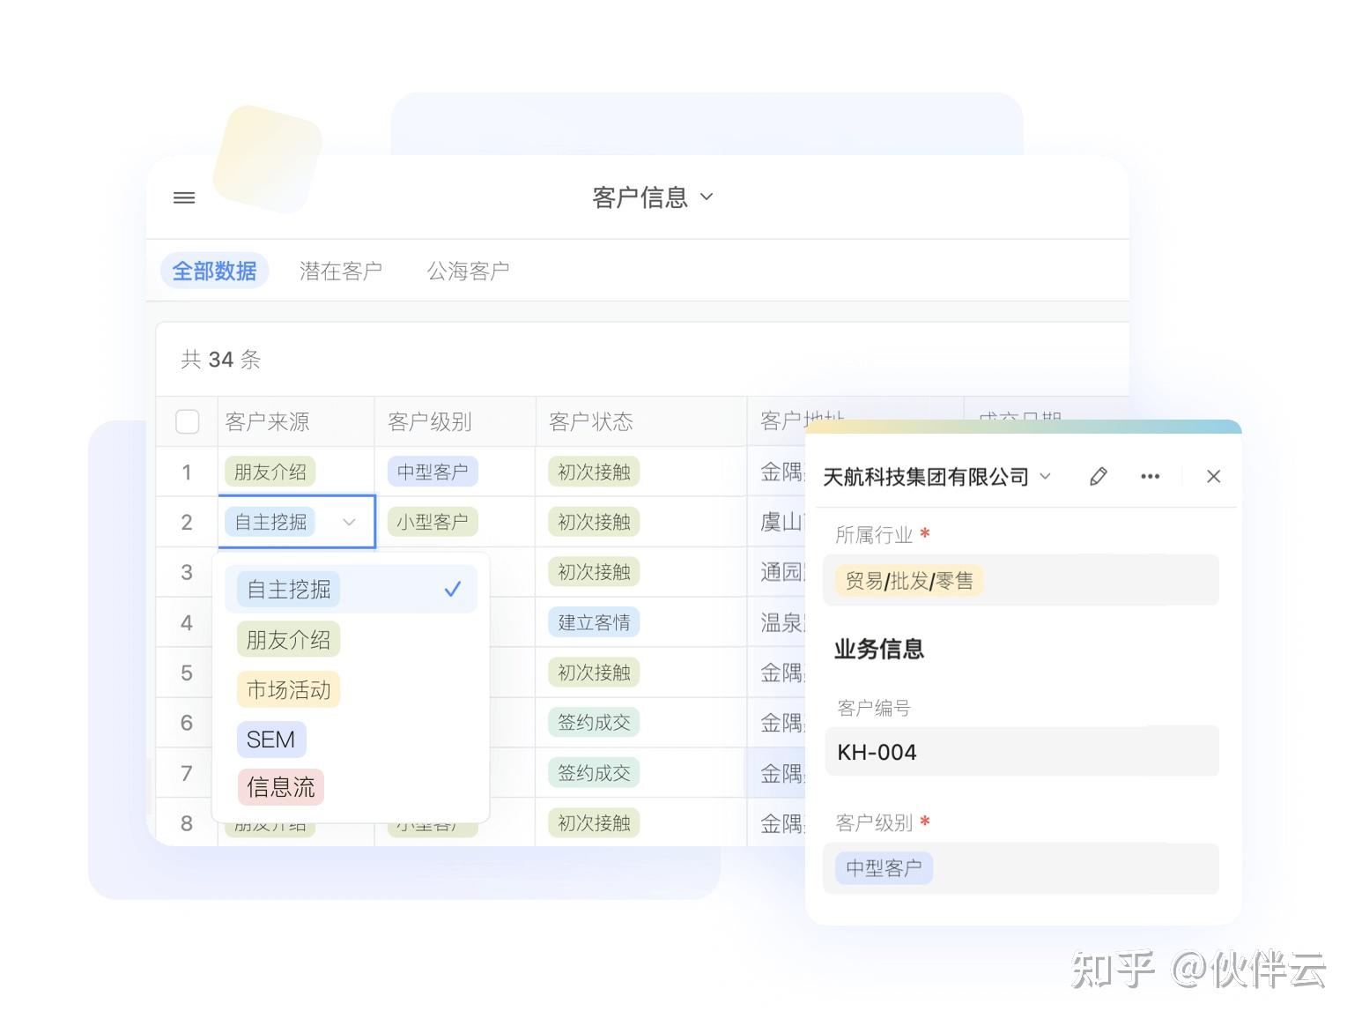Click the 客户编号 field showing KH-004

pyautogui.click(x=1022, y=751)
